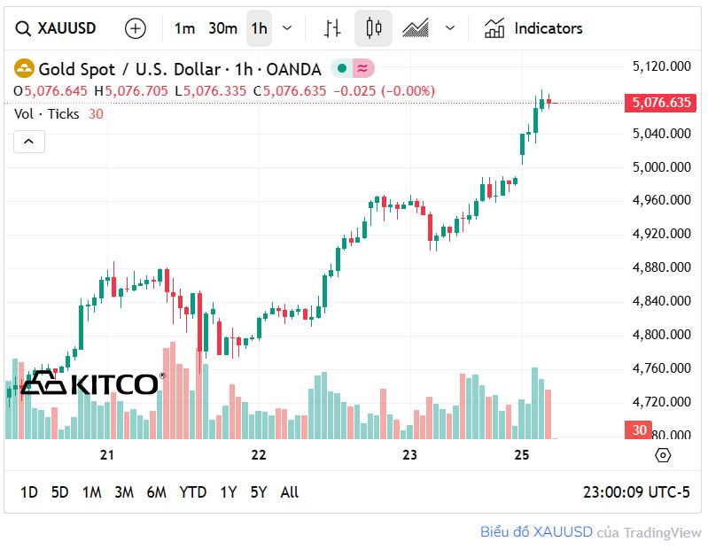Switch to 30m timeframe
The width and height of the screenshot is (708, 549).
222,28
